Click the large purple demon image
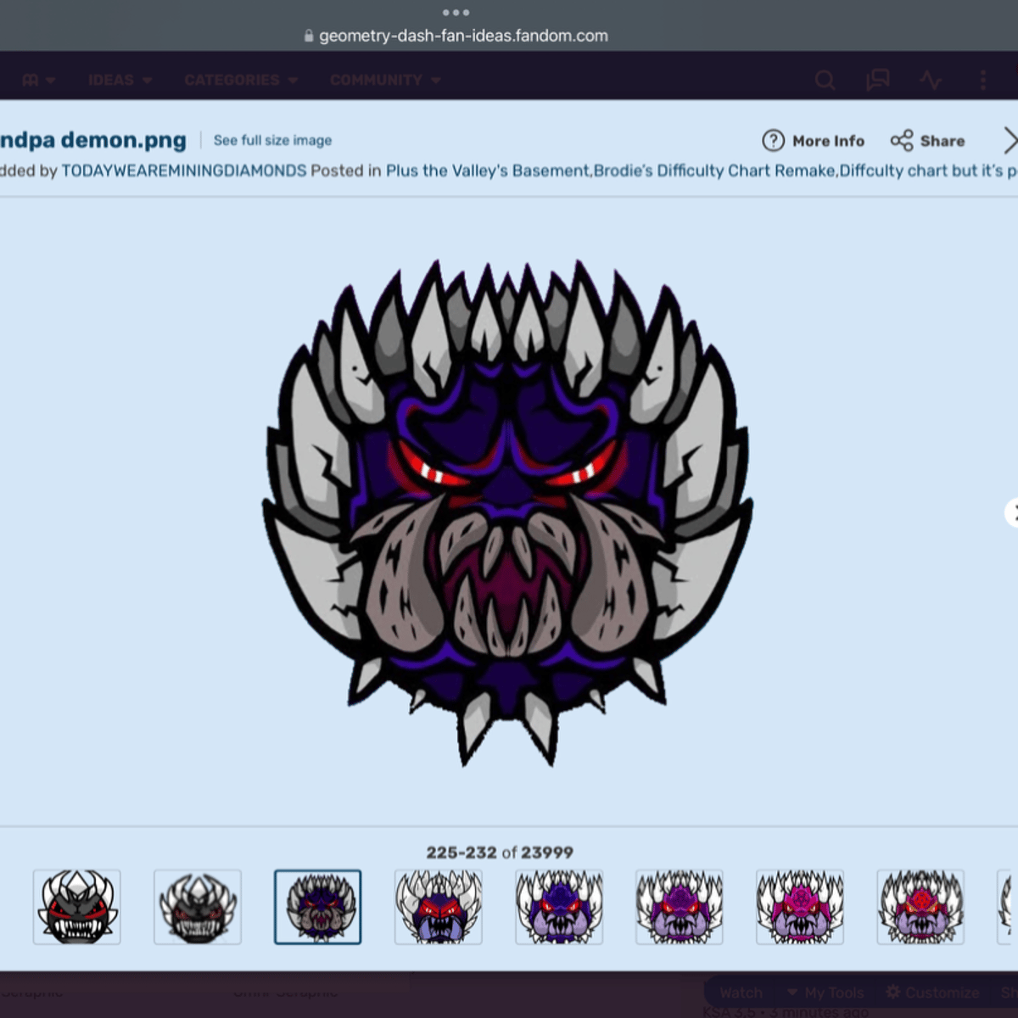 (x=507, y=512)
